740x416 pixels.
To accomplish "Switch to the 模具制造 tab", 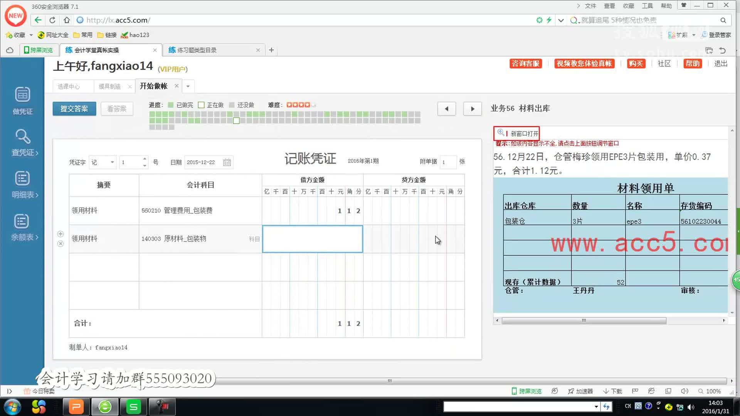I will [110, 86].
